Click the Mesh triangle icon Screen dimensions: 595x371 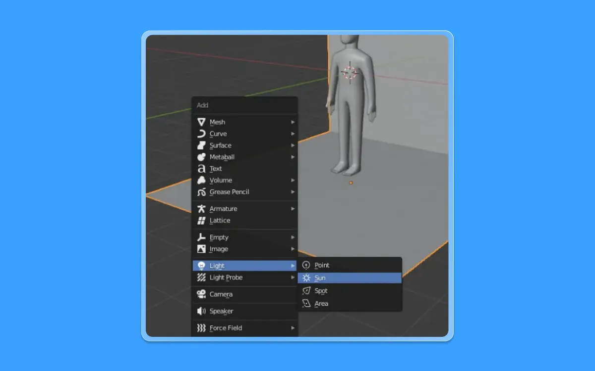[201, 122]
